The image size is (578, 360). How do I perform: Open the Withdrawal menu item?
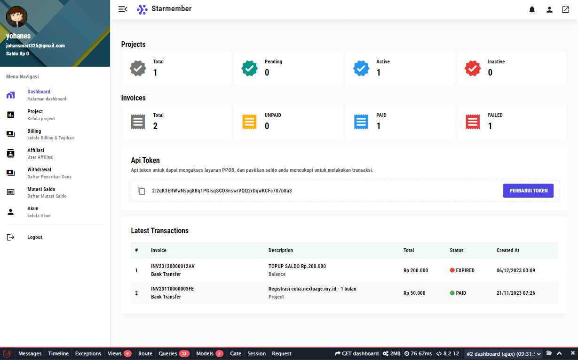(x=39, y=173)
